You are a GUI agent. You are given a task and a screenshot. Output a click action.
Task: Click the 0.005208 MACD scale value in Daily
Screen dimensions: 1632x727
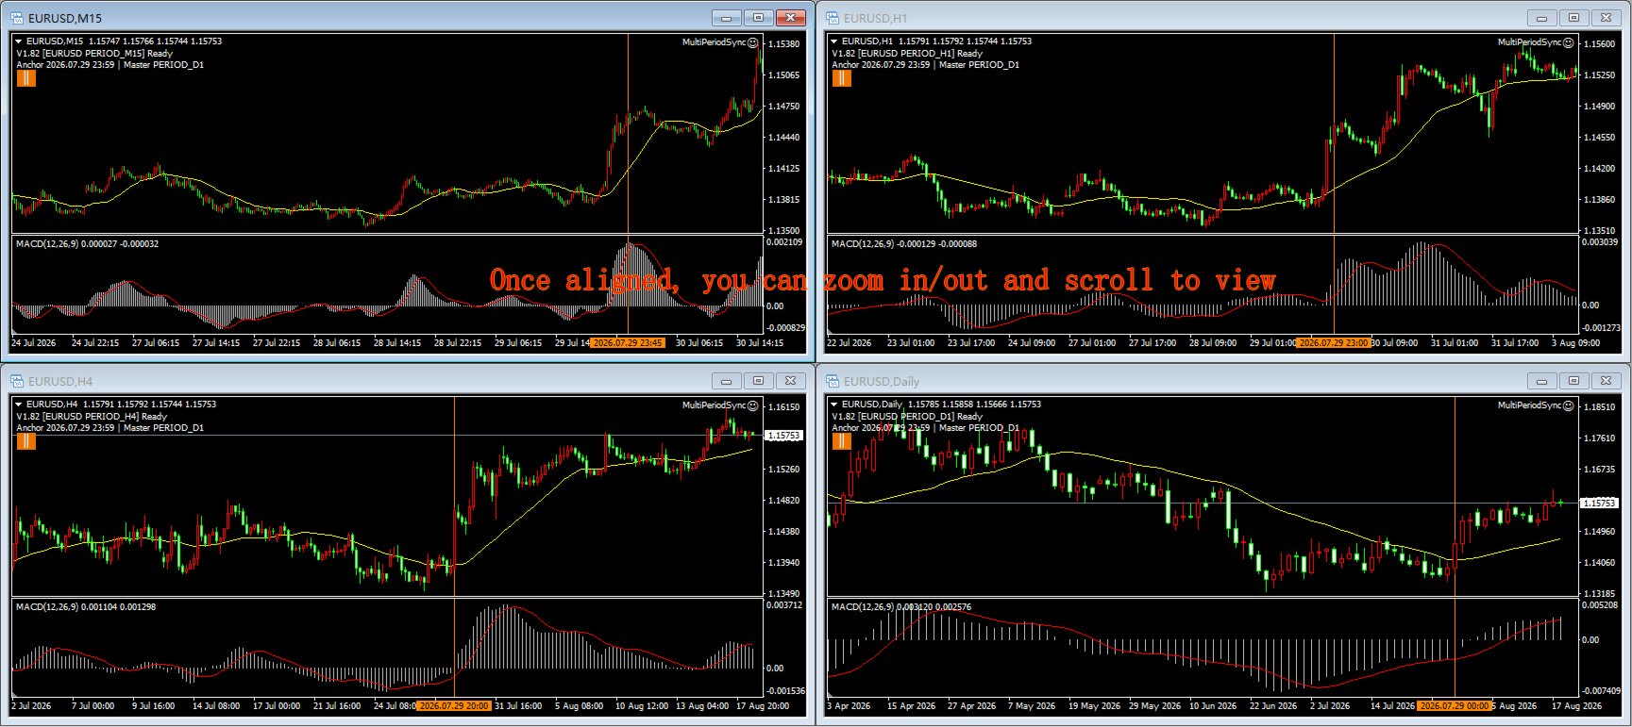pos(1601,605)
